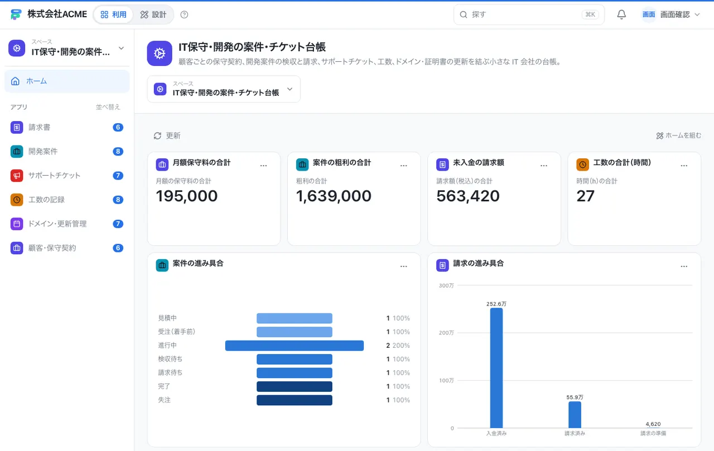
Task: Expand the sidebar space switcher
Action: click(67, 48)
